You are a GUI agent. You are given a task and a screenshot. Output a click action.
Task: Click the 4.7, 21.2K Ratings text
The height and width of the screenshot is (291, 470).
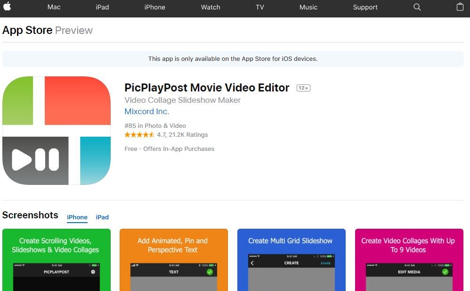pyautogui.click(x=183, y=134)
